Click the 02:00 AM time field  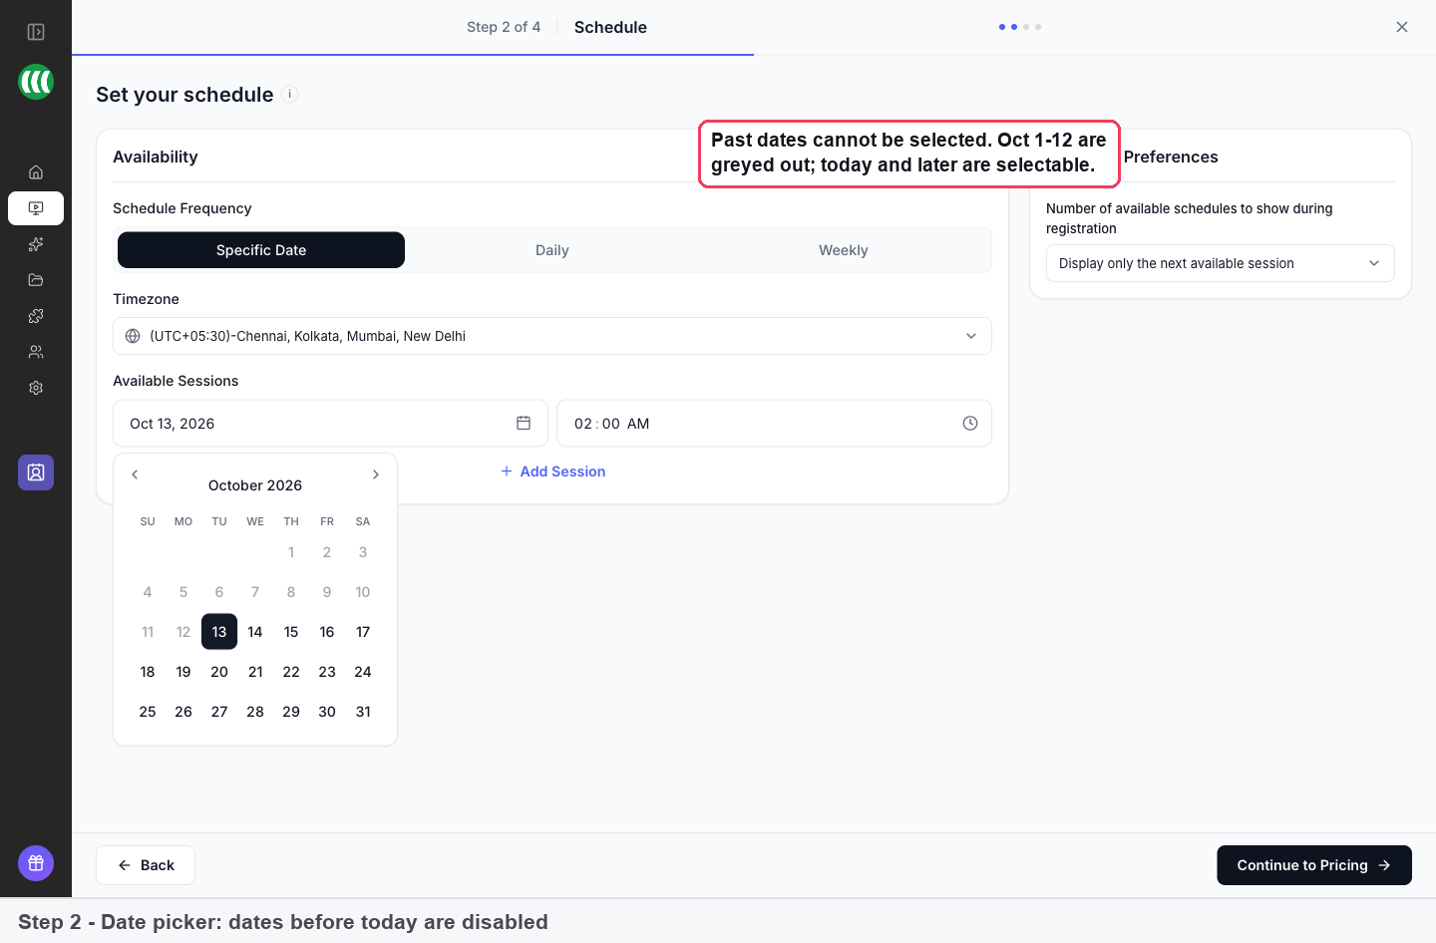(x=774, y=424)
